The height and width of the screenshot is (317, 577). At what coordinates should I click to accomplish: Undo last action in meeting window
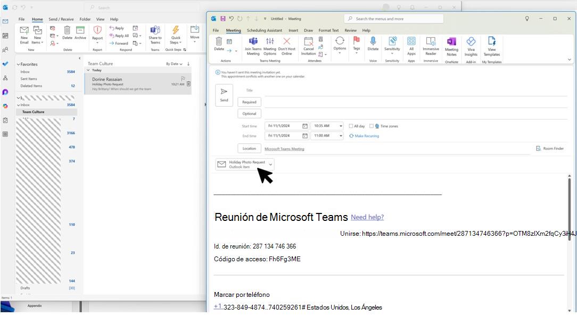231,19
